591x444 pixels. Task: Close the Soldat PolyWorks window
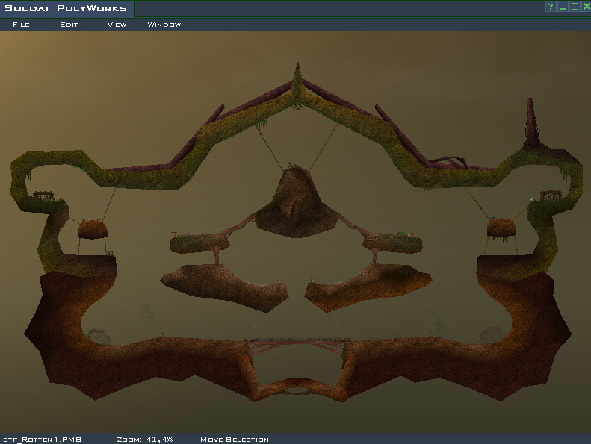585,7
